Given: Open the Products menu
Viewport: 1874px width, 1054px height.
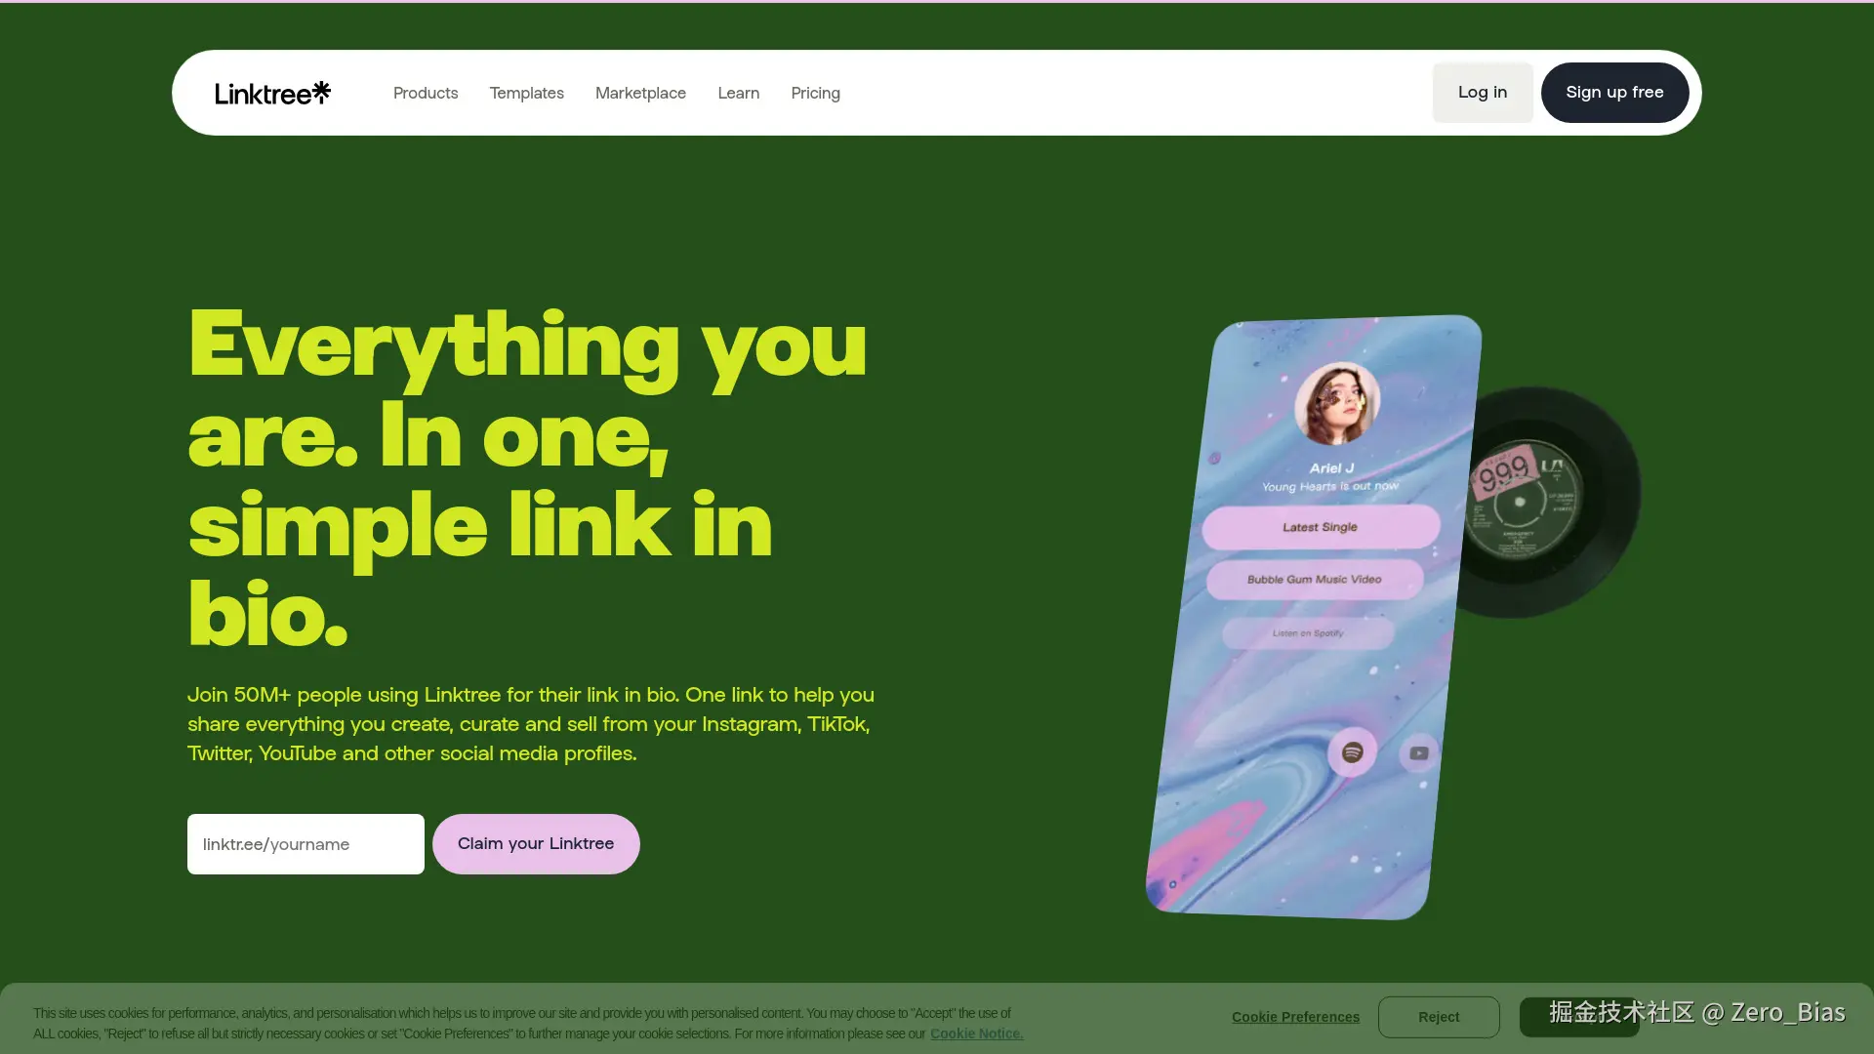Looking at the screenshot, I should [426, 93].
